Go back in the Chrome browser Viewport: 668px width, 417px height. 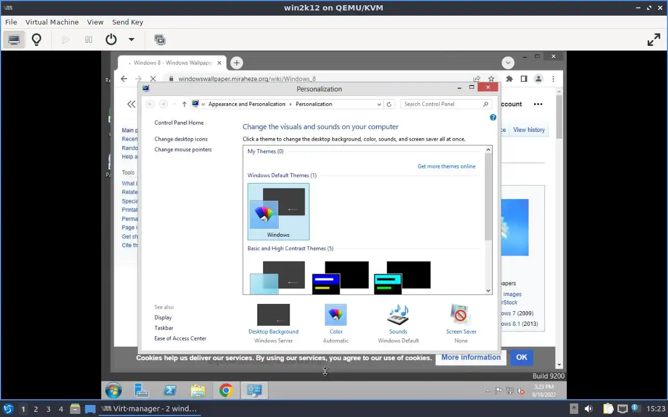(124, 79)
